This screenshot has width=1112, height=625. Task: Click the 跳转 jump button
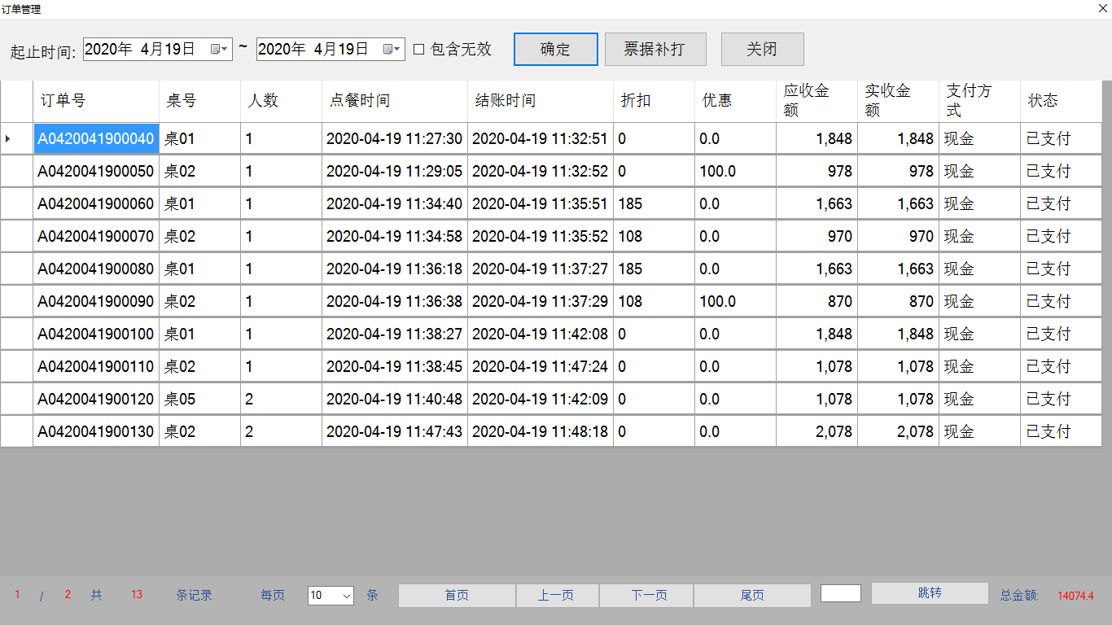pos(930,593)
